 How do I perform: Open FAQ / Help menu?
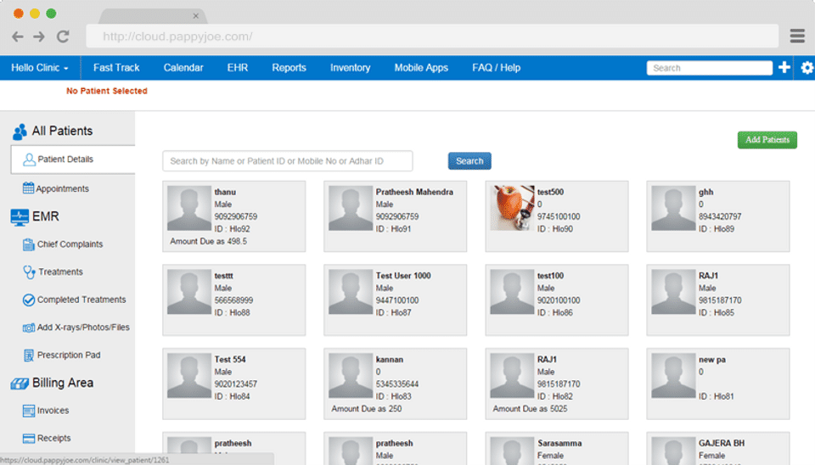pyautogui.click(x=497, y=68)
